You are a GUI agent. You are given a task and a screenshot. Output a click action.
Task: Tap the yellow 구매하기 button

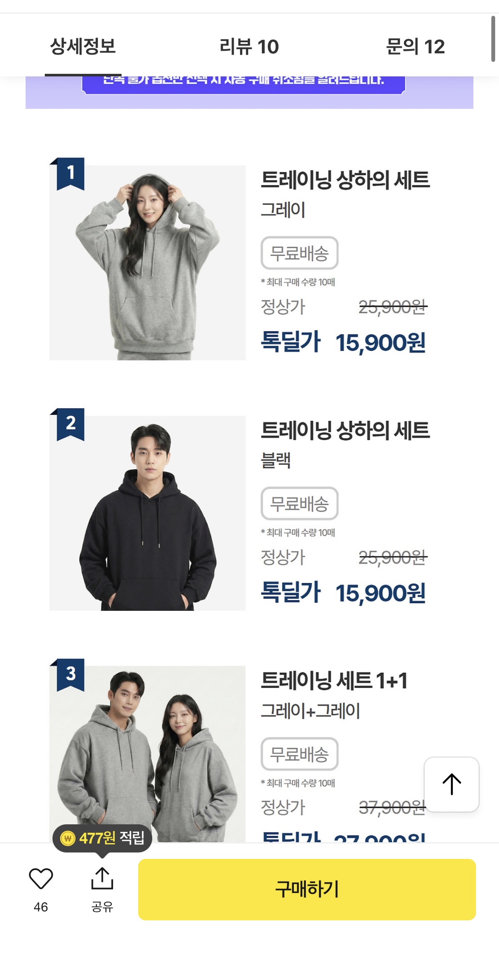tap(307, 889)
